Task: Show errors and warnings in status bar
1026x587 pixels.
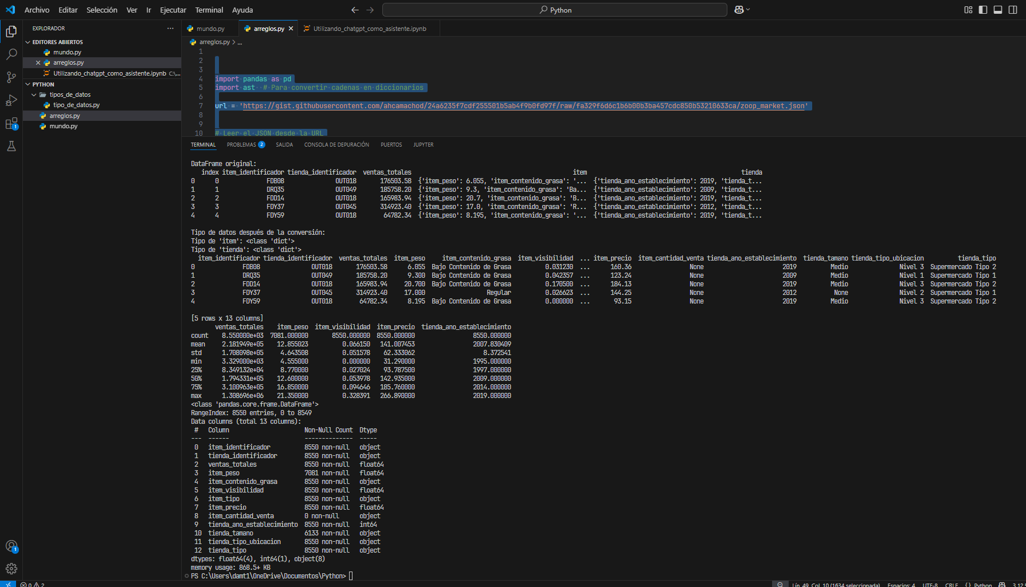Action: pos(32,584)
